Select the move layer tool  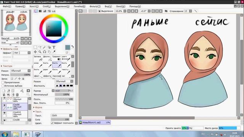coord(35,52)
